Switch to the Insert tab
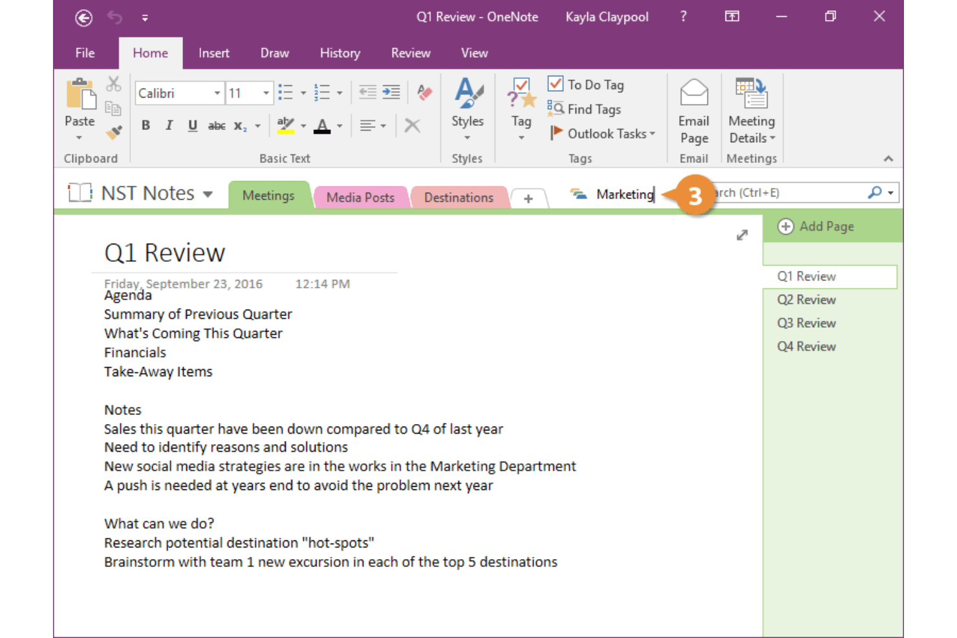 click(x=214, y=53)
